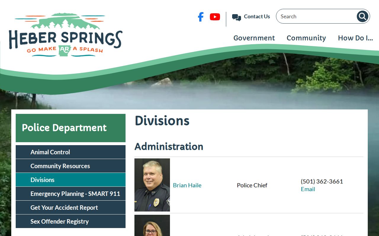Open Community Resources sidebar page

(70, 166)
